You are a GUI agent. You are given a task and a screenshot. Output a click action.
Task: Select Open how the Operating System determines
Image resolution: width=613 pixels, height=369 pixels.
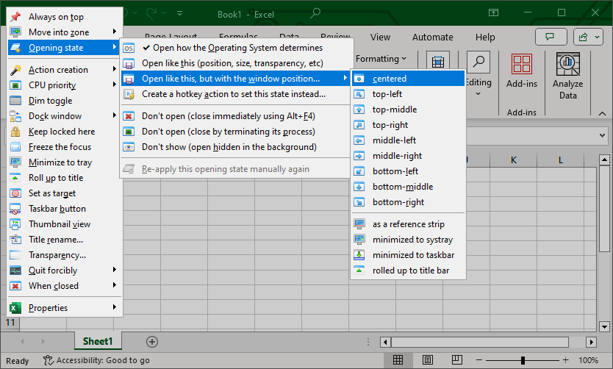(x=237, y=48)
